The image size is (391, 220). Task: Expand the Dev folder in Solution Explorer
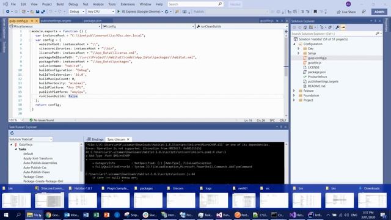[x=299, y=49]
